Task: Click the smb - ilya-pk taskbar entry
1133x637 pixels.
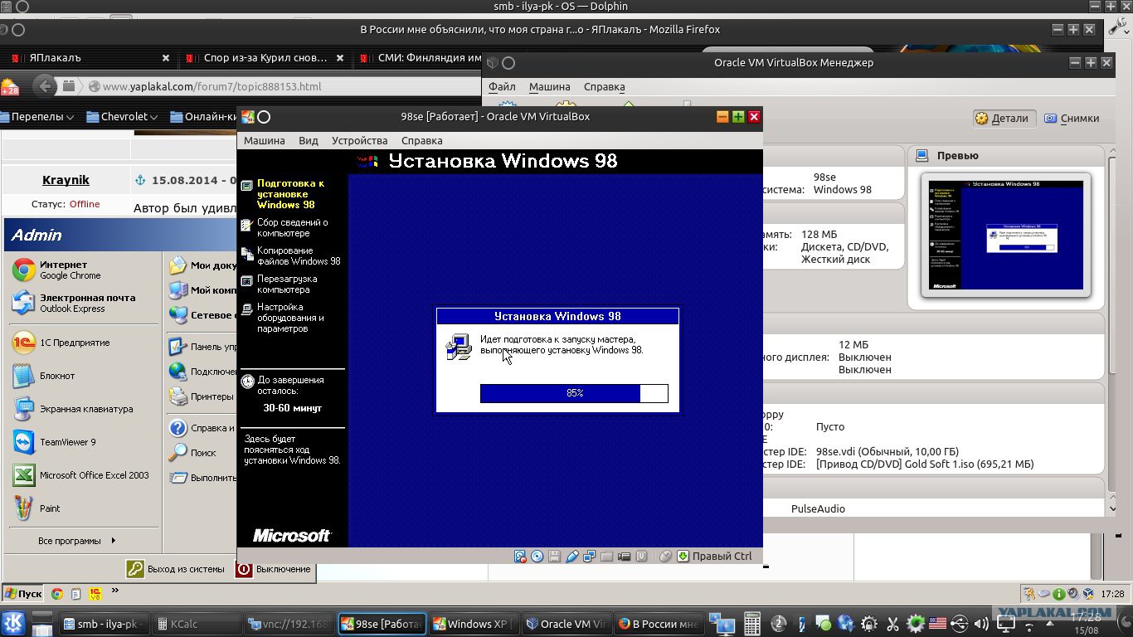Action: pyautogui.click(x=105, y=624)
